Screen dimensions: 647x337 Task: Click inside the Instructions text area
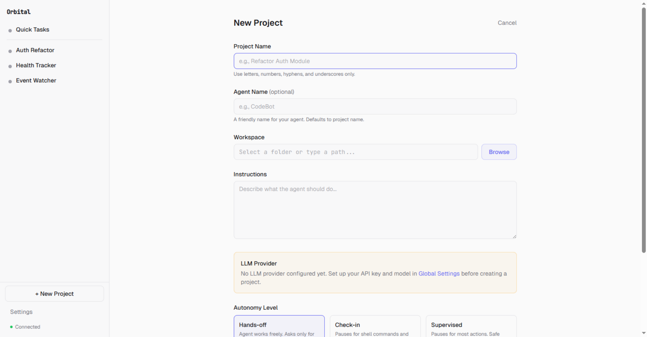[375, 209]
